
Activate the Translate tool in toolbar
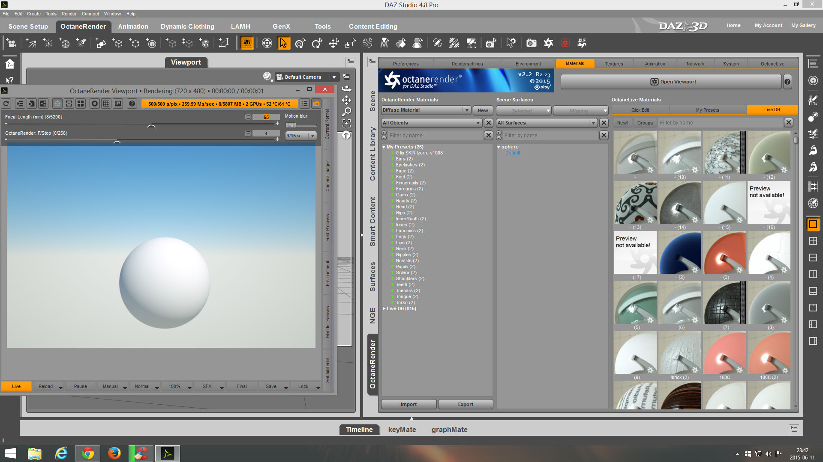pos(333,43)
